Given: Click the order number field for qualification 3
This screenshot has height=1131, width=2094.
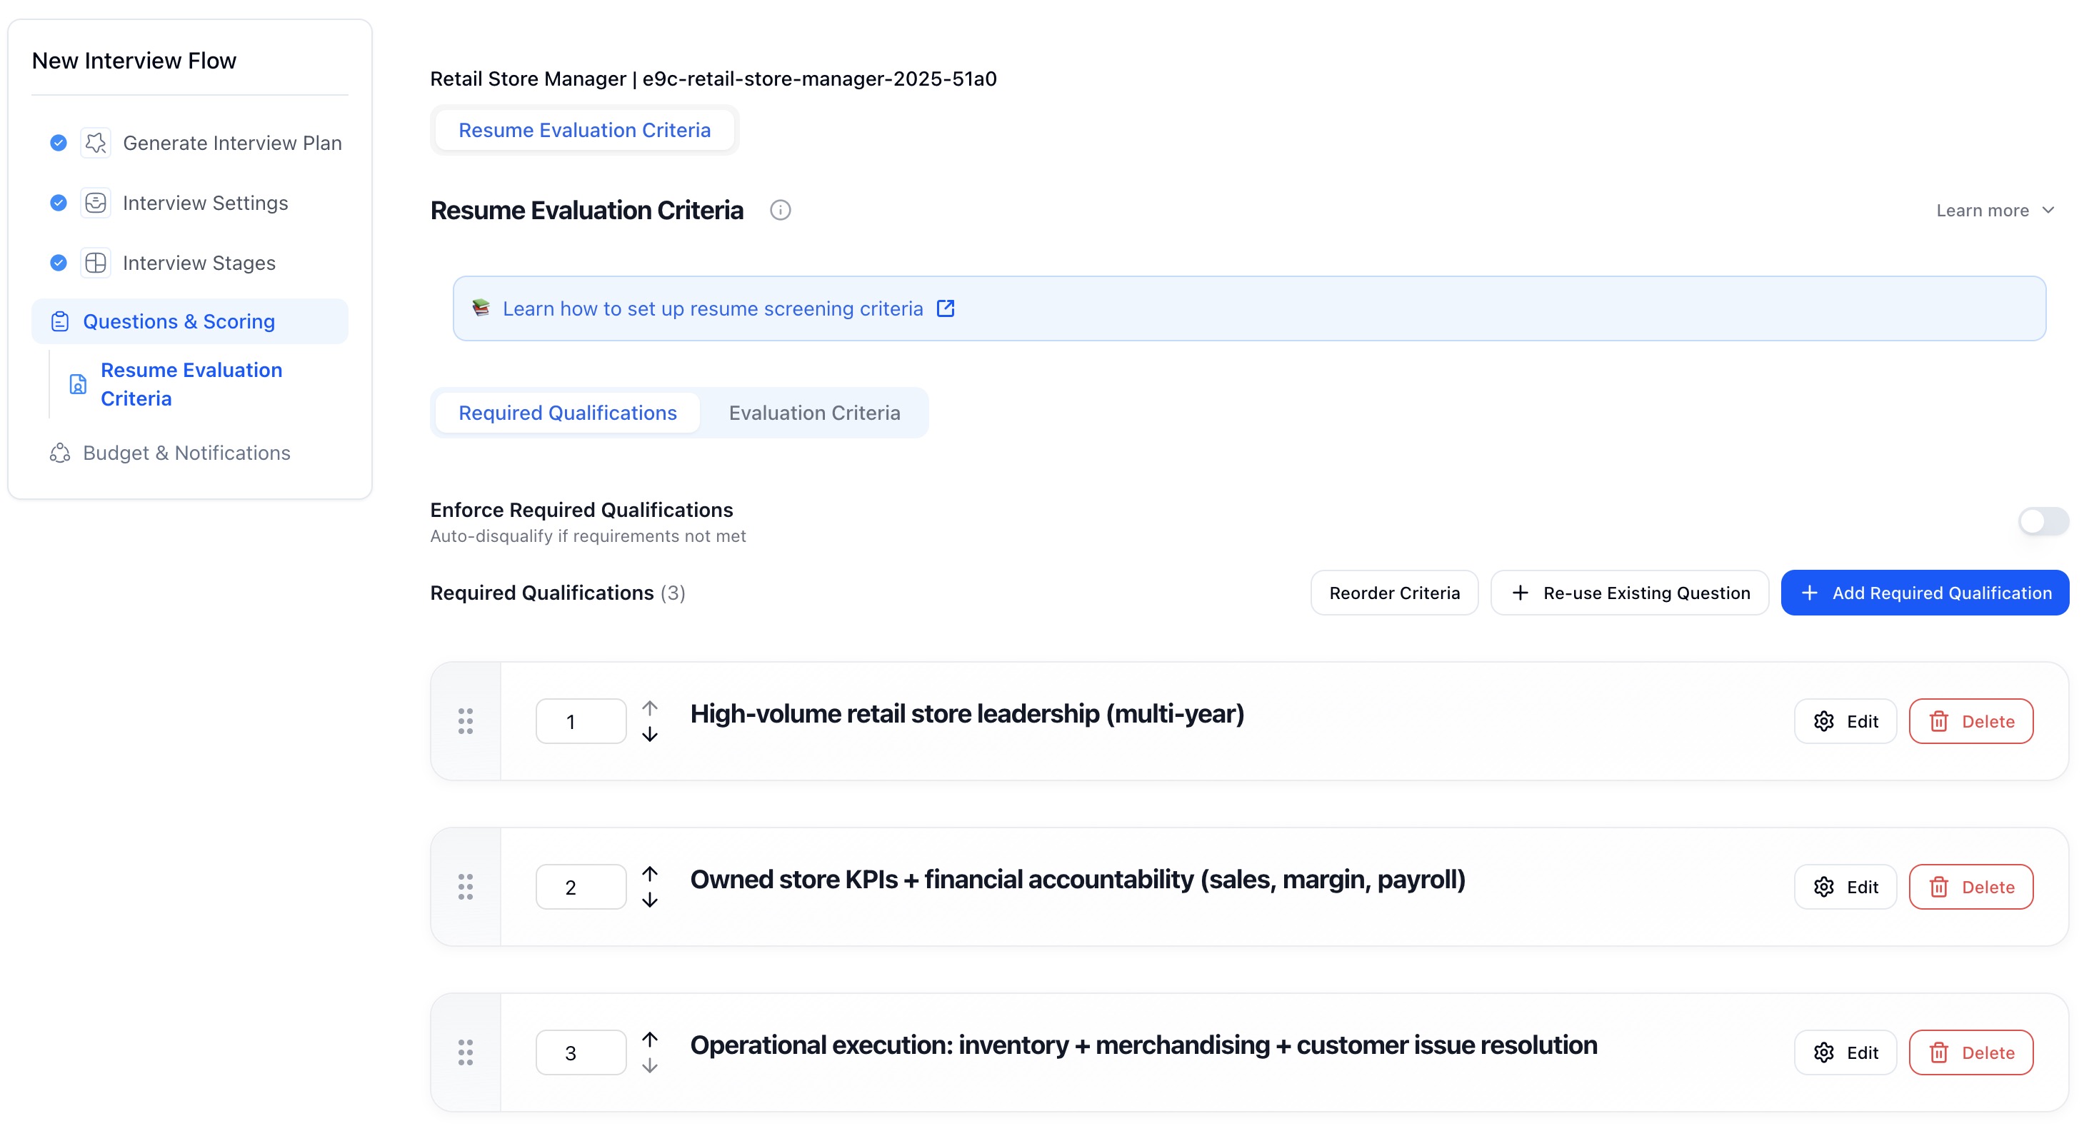Looking at the screenshot, I should (581, 1052).
